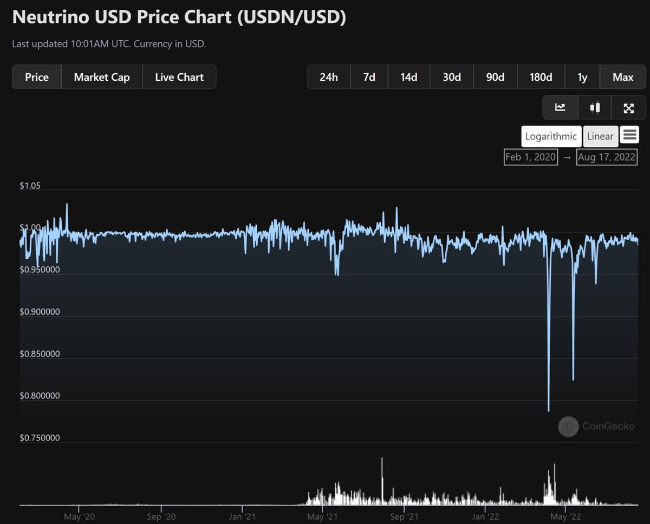The height and width of the screenshot is (524, 650).
Task: Switch to the Market Cap tab
Action: pyautogui.click(x=101, y=76)
